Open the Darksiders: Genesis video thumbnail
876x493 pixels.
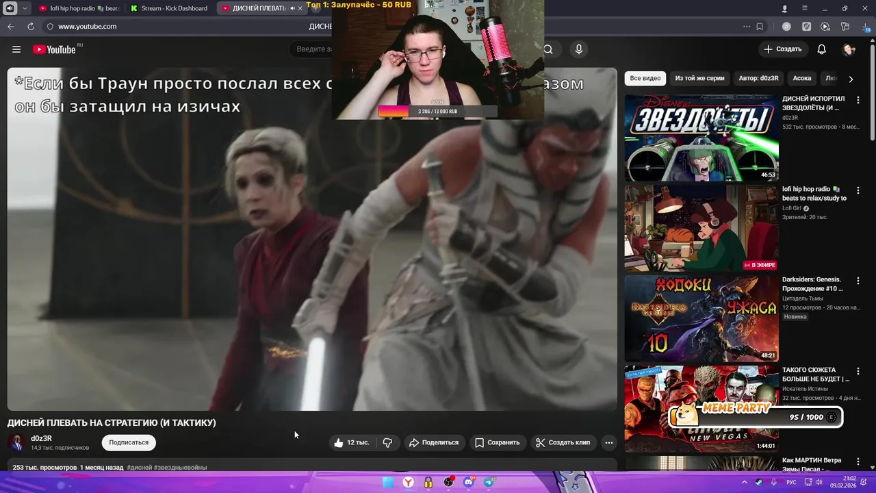pos(701,318)
